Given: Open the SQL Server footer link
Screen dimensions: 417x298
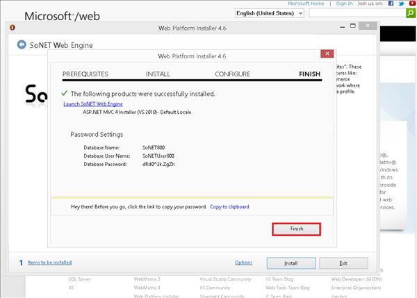Looking at the screenshot, I should 79,279.
